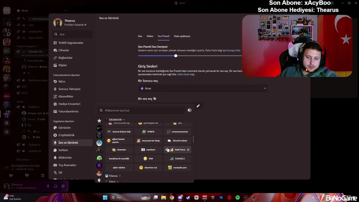Open CapCut from the taskbar

click(196, 198)
